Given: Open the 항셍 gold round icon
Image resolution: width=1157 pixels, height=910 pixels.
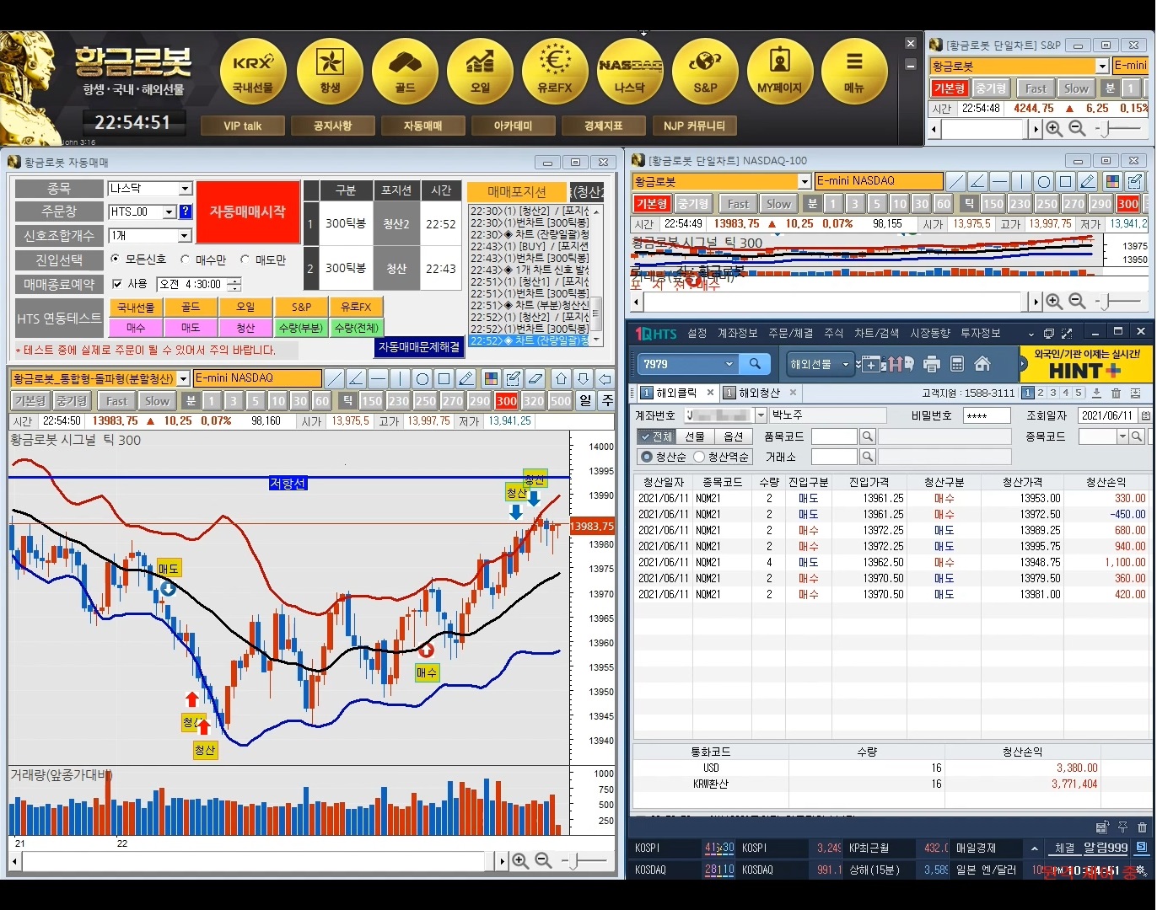Looking at the screenshot, I should tap(330, 71).
